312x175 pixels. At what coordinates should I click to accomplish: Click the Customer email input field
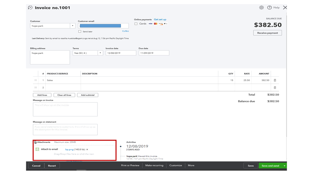tap(103, 26)
